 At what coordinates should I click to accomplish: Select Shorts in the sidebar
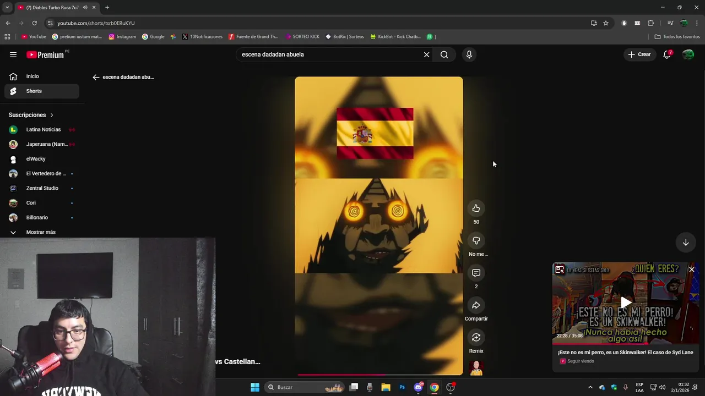(42, 91)
